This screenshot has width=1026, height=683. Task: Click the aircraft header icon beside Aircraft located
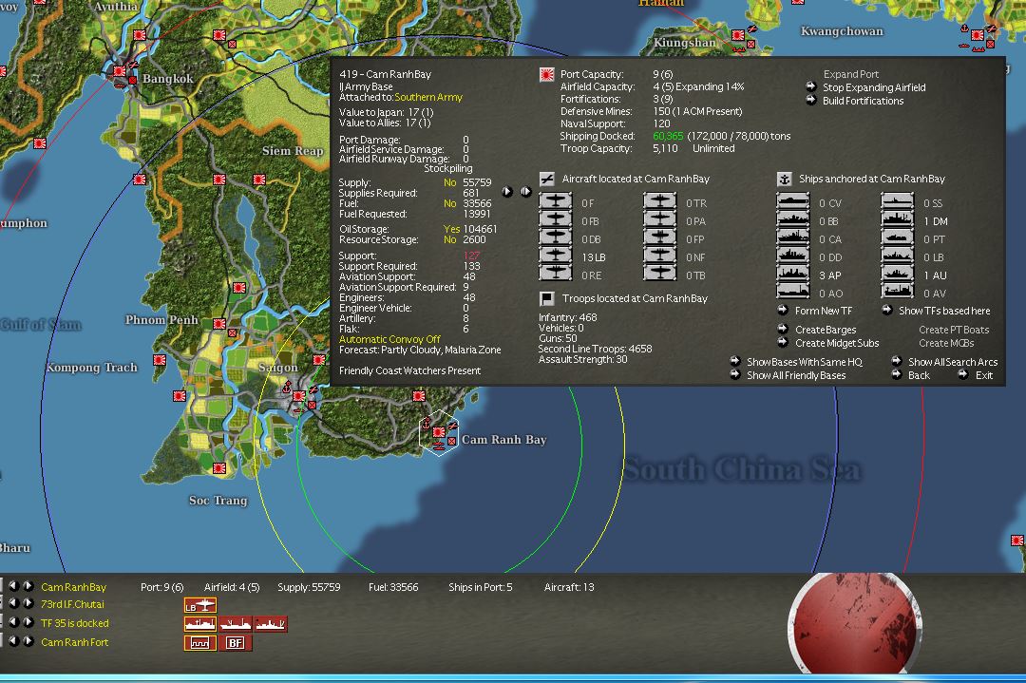(547, 179)
